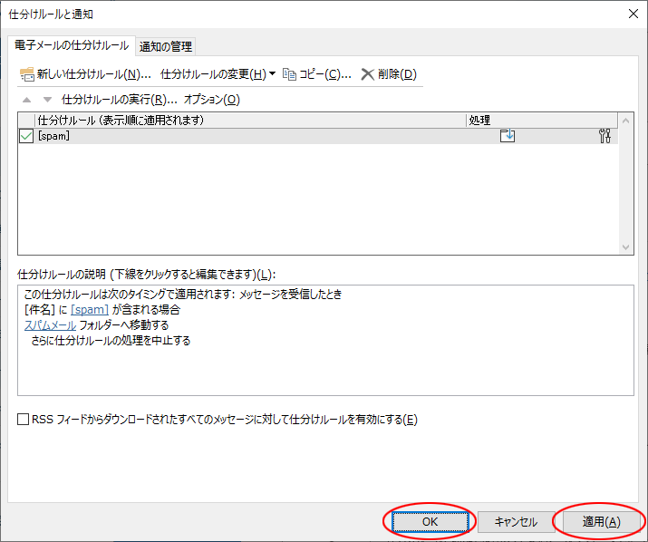Click the move-to-folder action icon in the spam row
The height and width of the screenshot is (542, 648).
point(508,136)
